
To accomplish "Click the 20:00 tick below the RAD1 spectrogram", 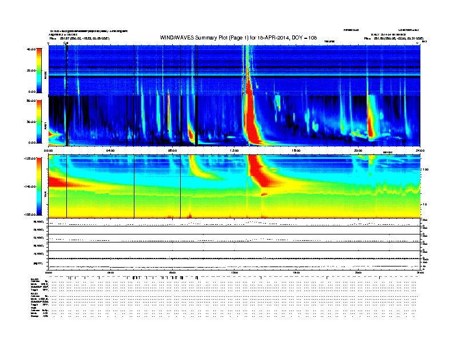I will click(358, 150).
